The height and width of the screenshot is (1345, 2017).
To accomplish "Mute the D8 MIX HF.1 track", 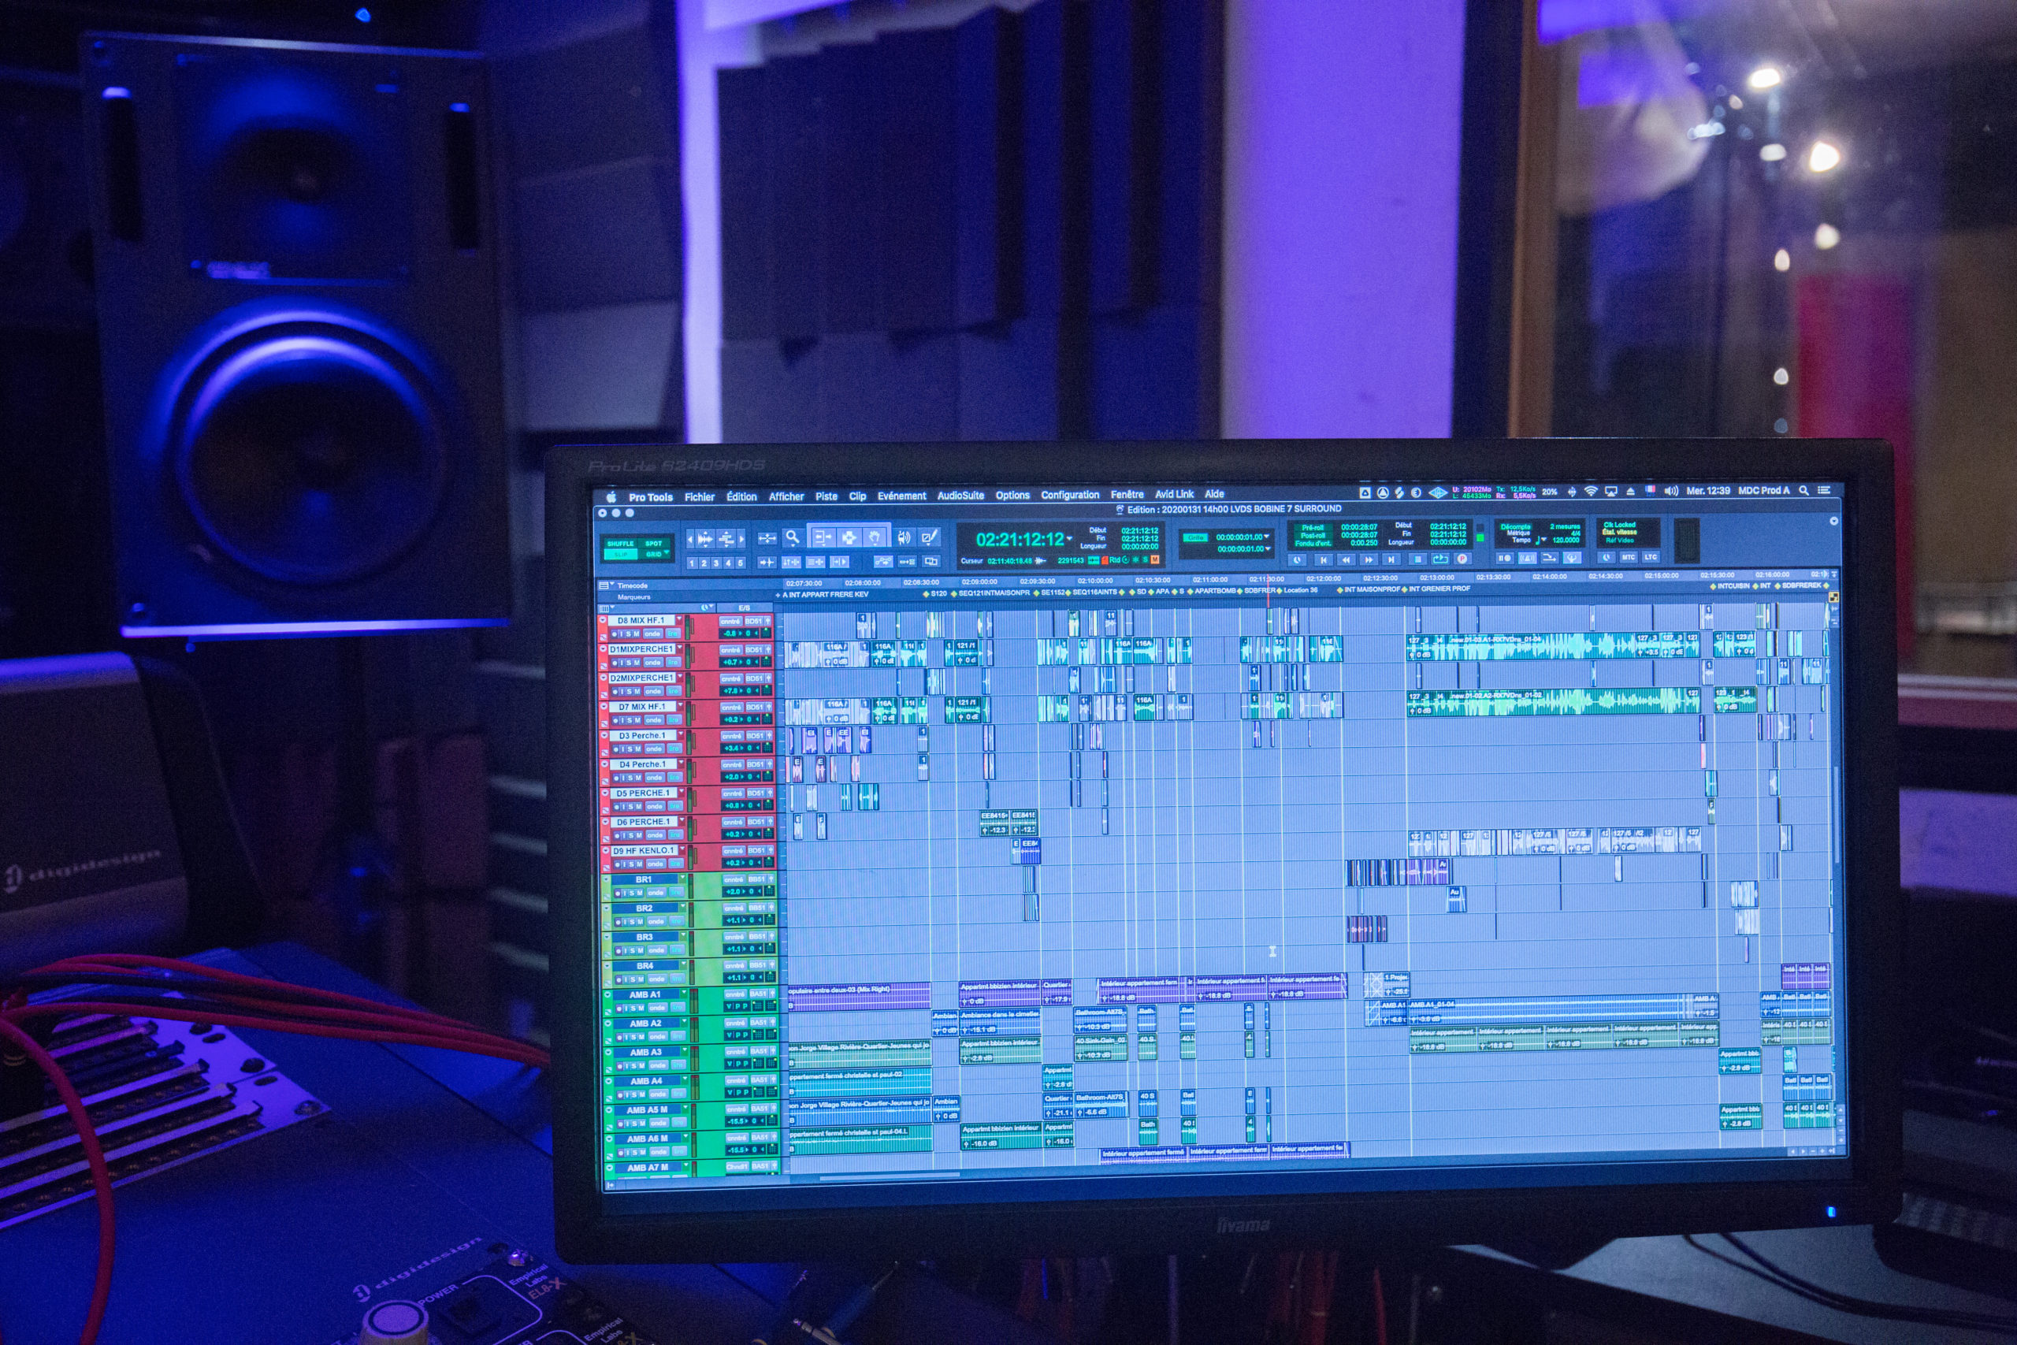I will pos(637,634).
